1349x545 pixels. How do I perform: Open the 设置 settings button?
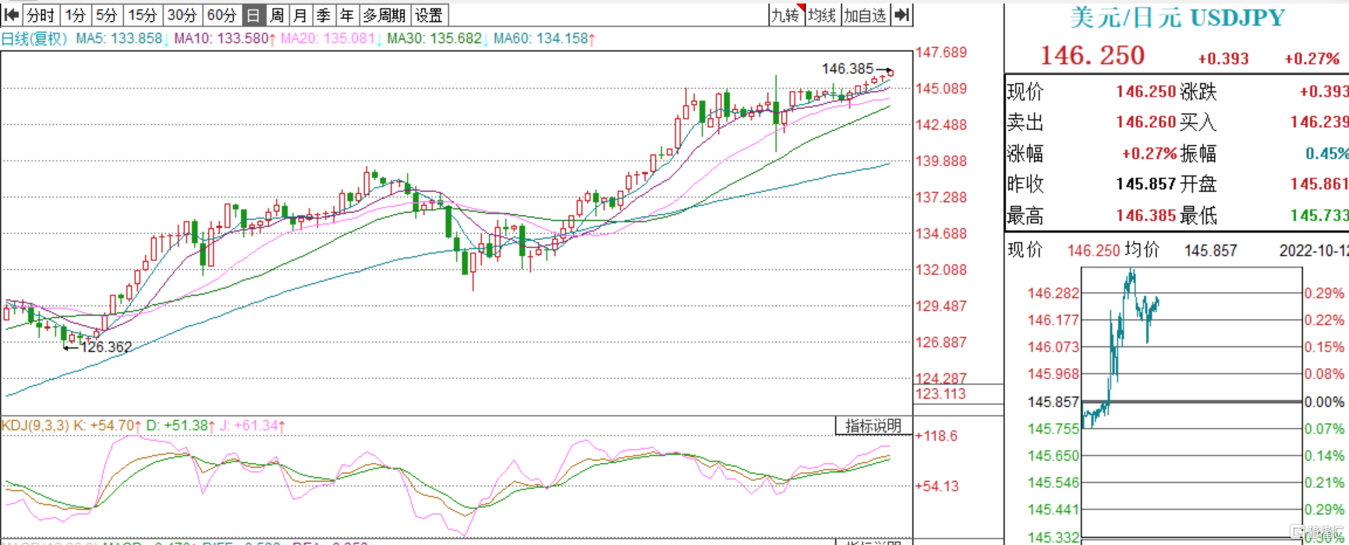pos(429,15)
